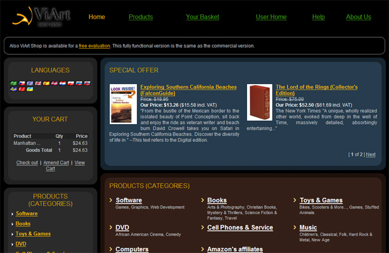Click Amend Cart link
This screenshot has height=253, width=389.
click(x=56, y=163)
